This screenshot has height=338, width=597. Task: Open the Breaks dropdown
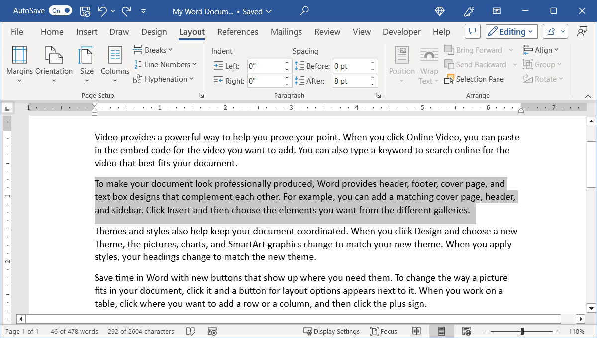[x=153, y=50]
